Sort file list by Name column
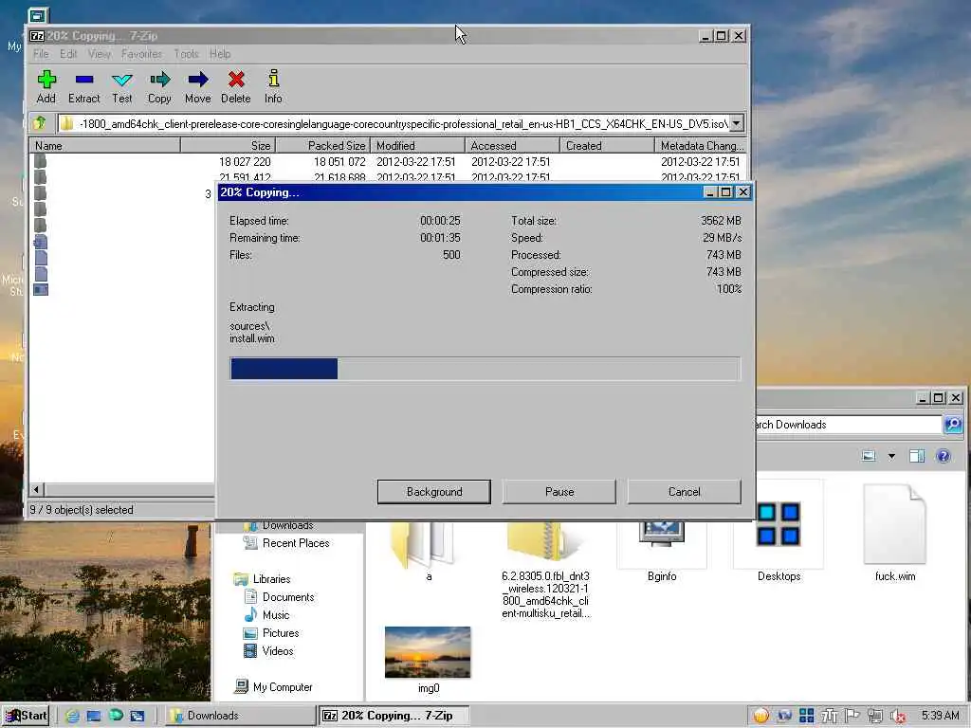Screen dimensions: 971x728 tap(104, 145)
